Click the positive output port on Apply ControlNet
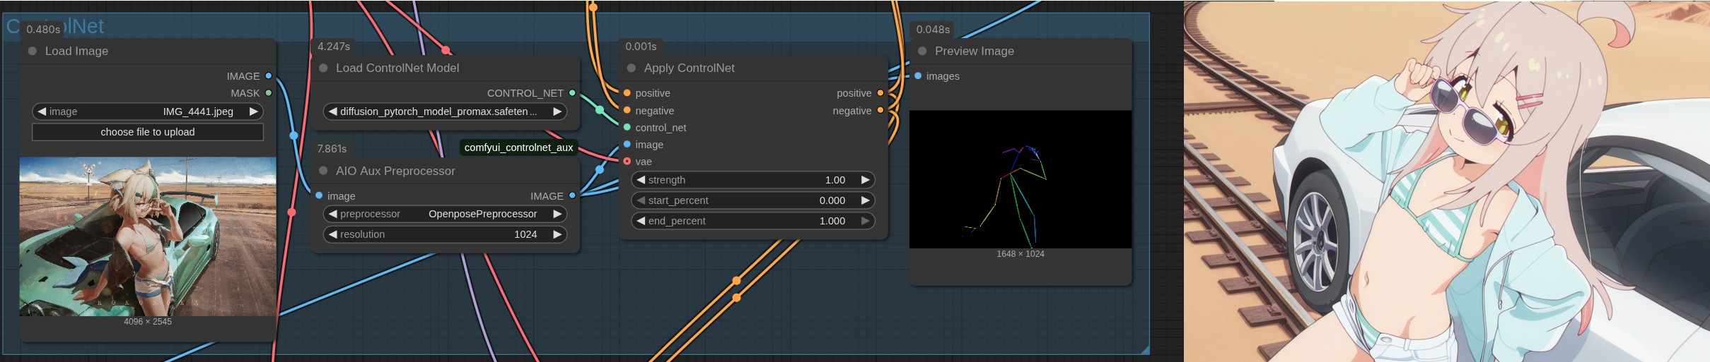The height and width of the screenshot is (362, 1710). pos(880,93)
